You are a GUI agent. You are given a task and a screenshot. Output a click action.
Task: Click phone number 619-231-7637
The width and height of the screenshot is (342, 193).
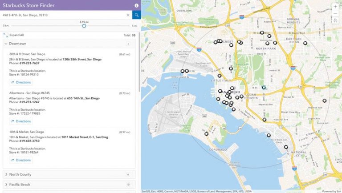(29, 63)
